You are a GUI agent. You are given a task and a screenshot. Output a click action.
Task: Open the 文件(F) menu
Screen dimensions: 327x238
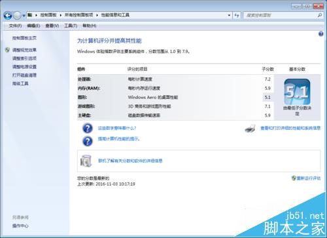coord(15,26)
